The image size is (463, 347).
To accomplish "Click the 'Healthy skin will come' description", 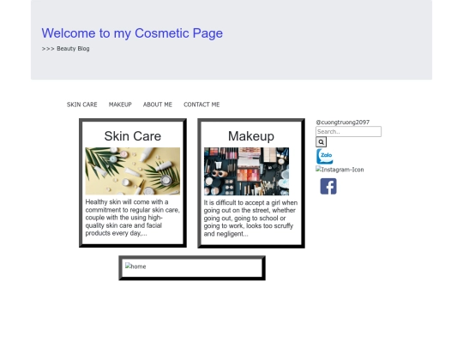I will click(133, 218).
